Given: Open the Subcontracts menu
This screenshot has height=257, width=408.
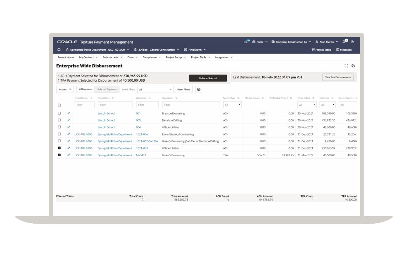Looking at the screenshot, I should (112, 57).
